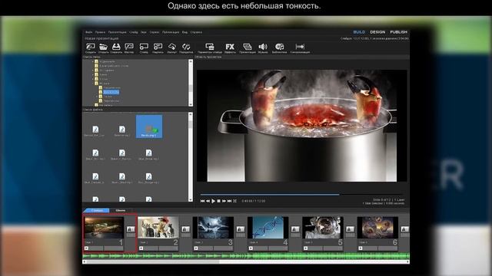The height and width of the screenshot is (276, 492).
Task: Click the green soundtrack waveform
Action: 246,255
